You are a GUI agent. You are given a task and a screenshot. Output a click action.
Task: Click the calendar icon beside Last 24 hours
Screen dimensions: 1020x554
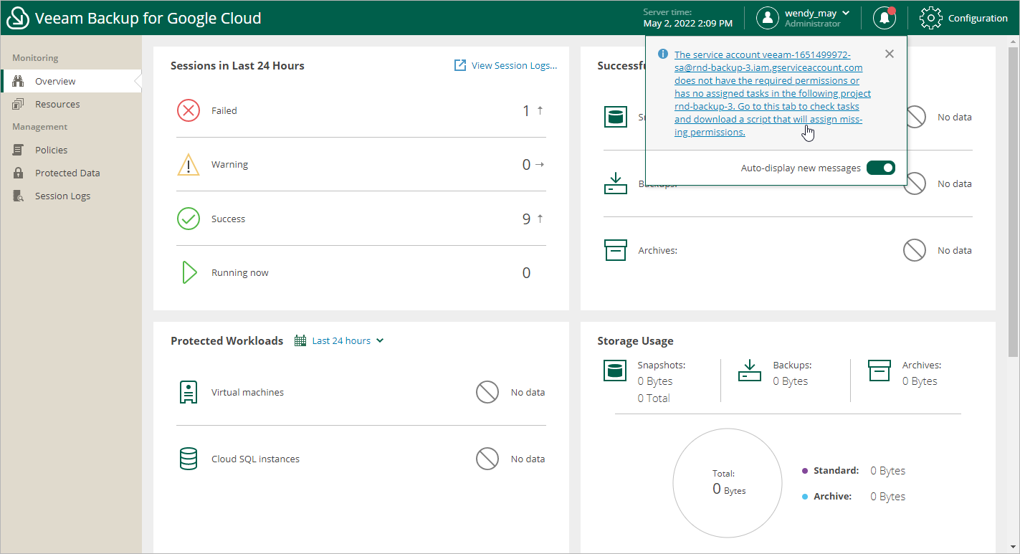[301, 340]
